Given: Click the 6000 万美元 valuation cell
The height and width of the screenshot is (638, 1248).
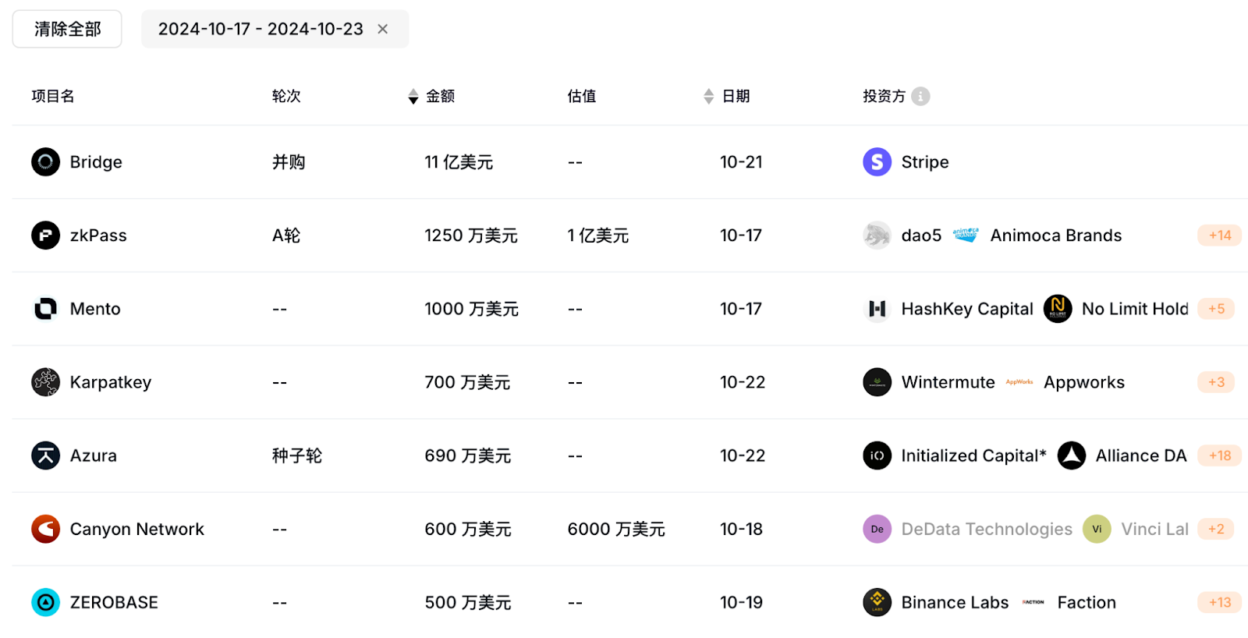Looking at the screenshot, I should tap(616, 529).
